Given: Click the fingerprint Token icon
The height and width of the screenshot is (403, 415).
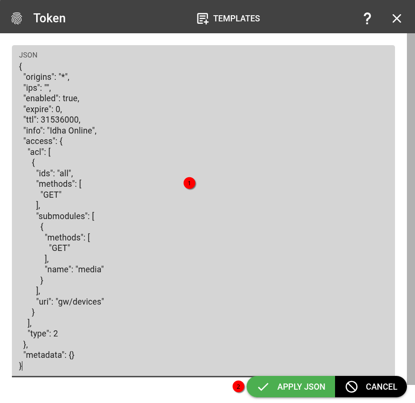Looking at the screenshot, I should 17,19.
